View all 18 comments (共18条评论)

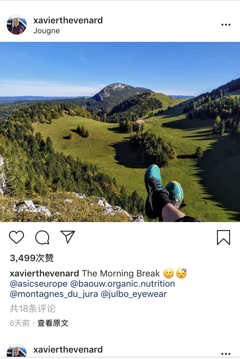(33, 309)
